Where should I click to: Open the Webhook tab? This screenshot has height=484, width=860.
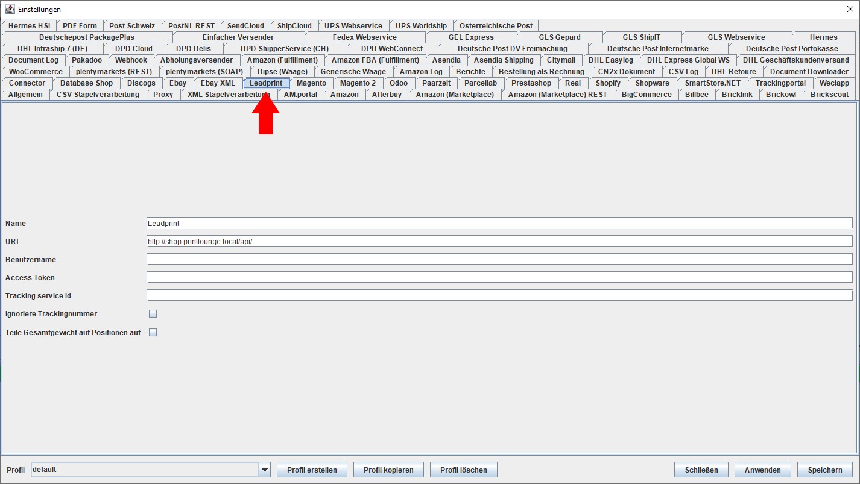131,60
